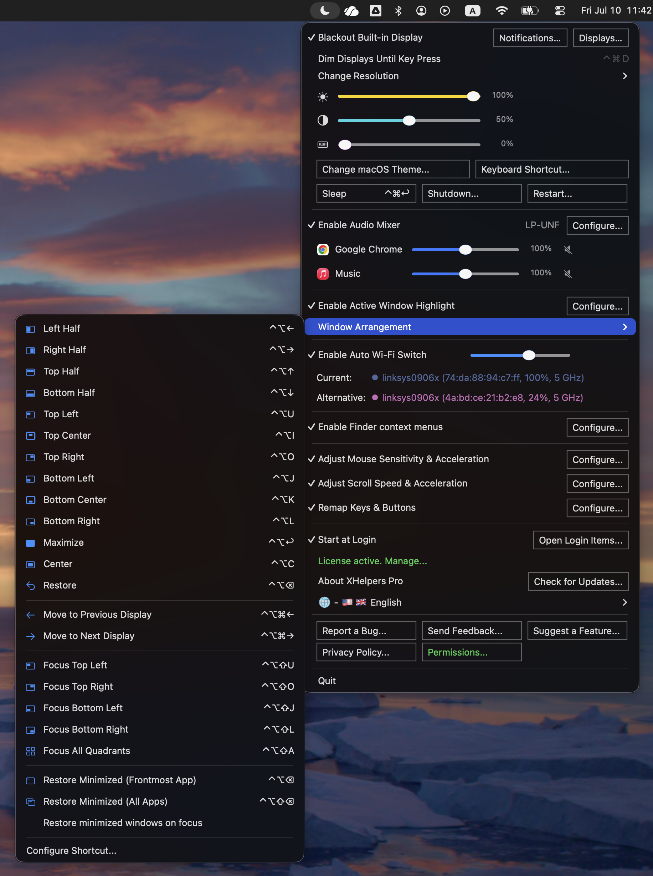Click the Google Chrome app icon

point(323,249)
